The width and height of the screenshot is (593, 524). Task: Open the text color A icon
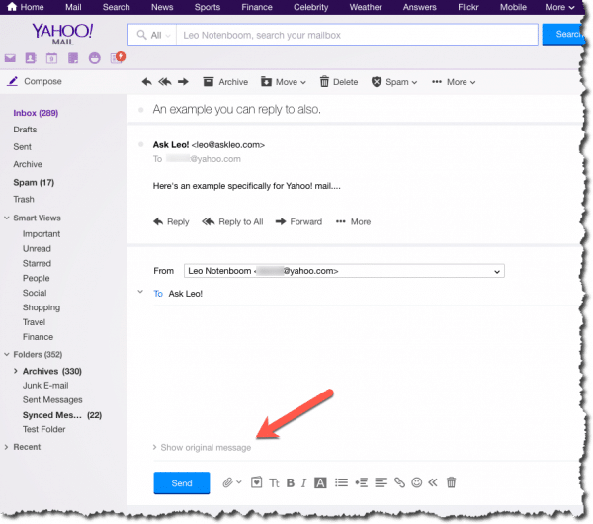(x=320, y=483)
